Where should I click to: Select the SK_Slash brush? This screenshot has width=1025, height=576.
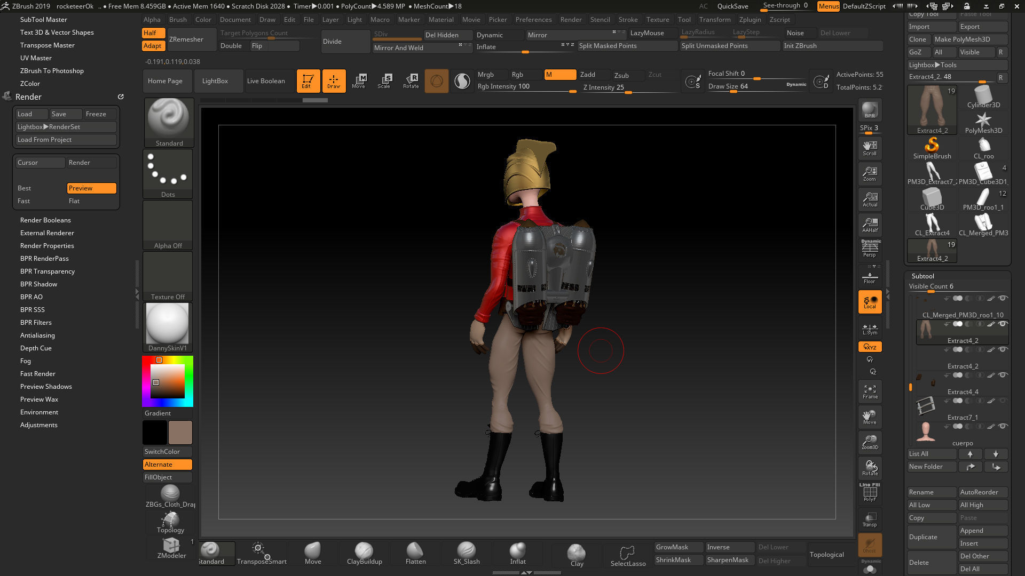click(x=467, y=553)
